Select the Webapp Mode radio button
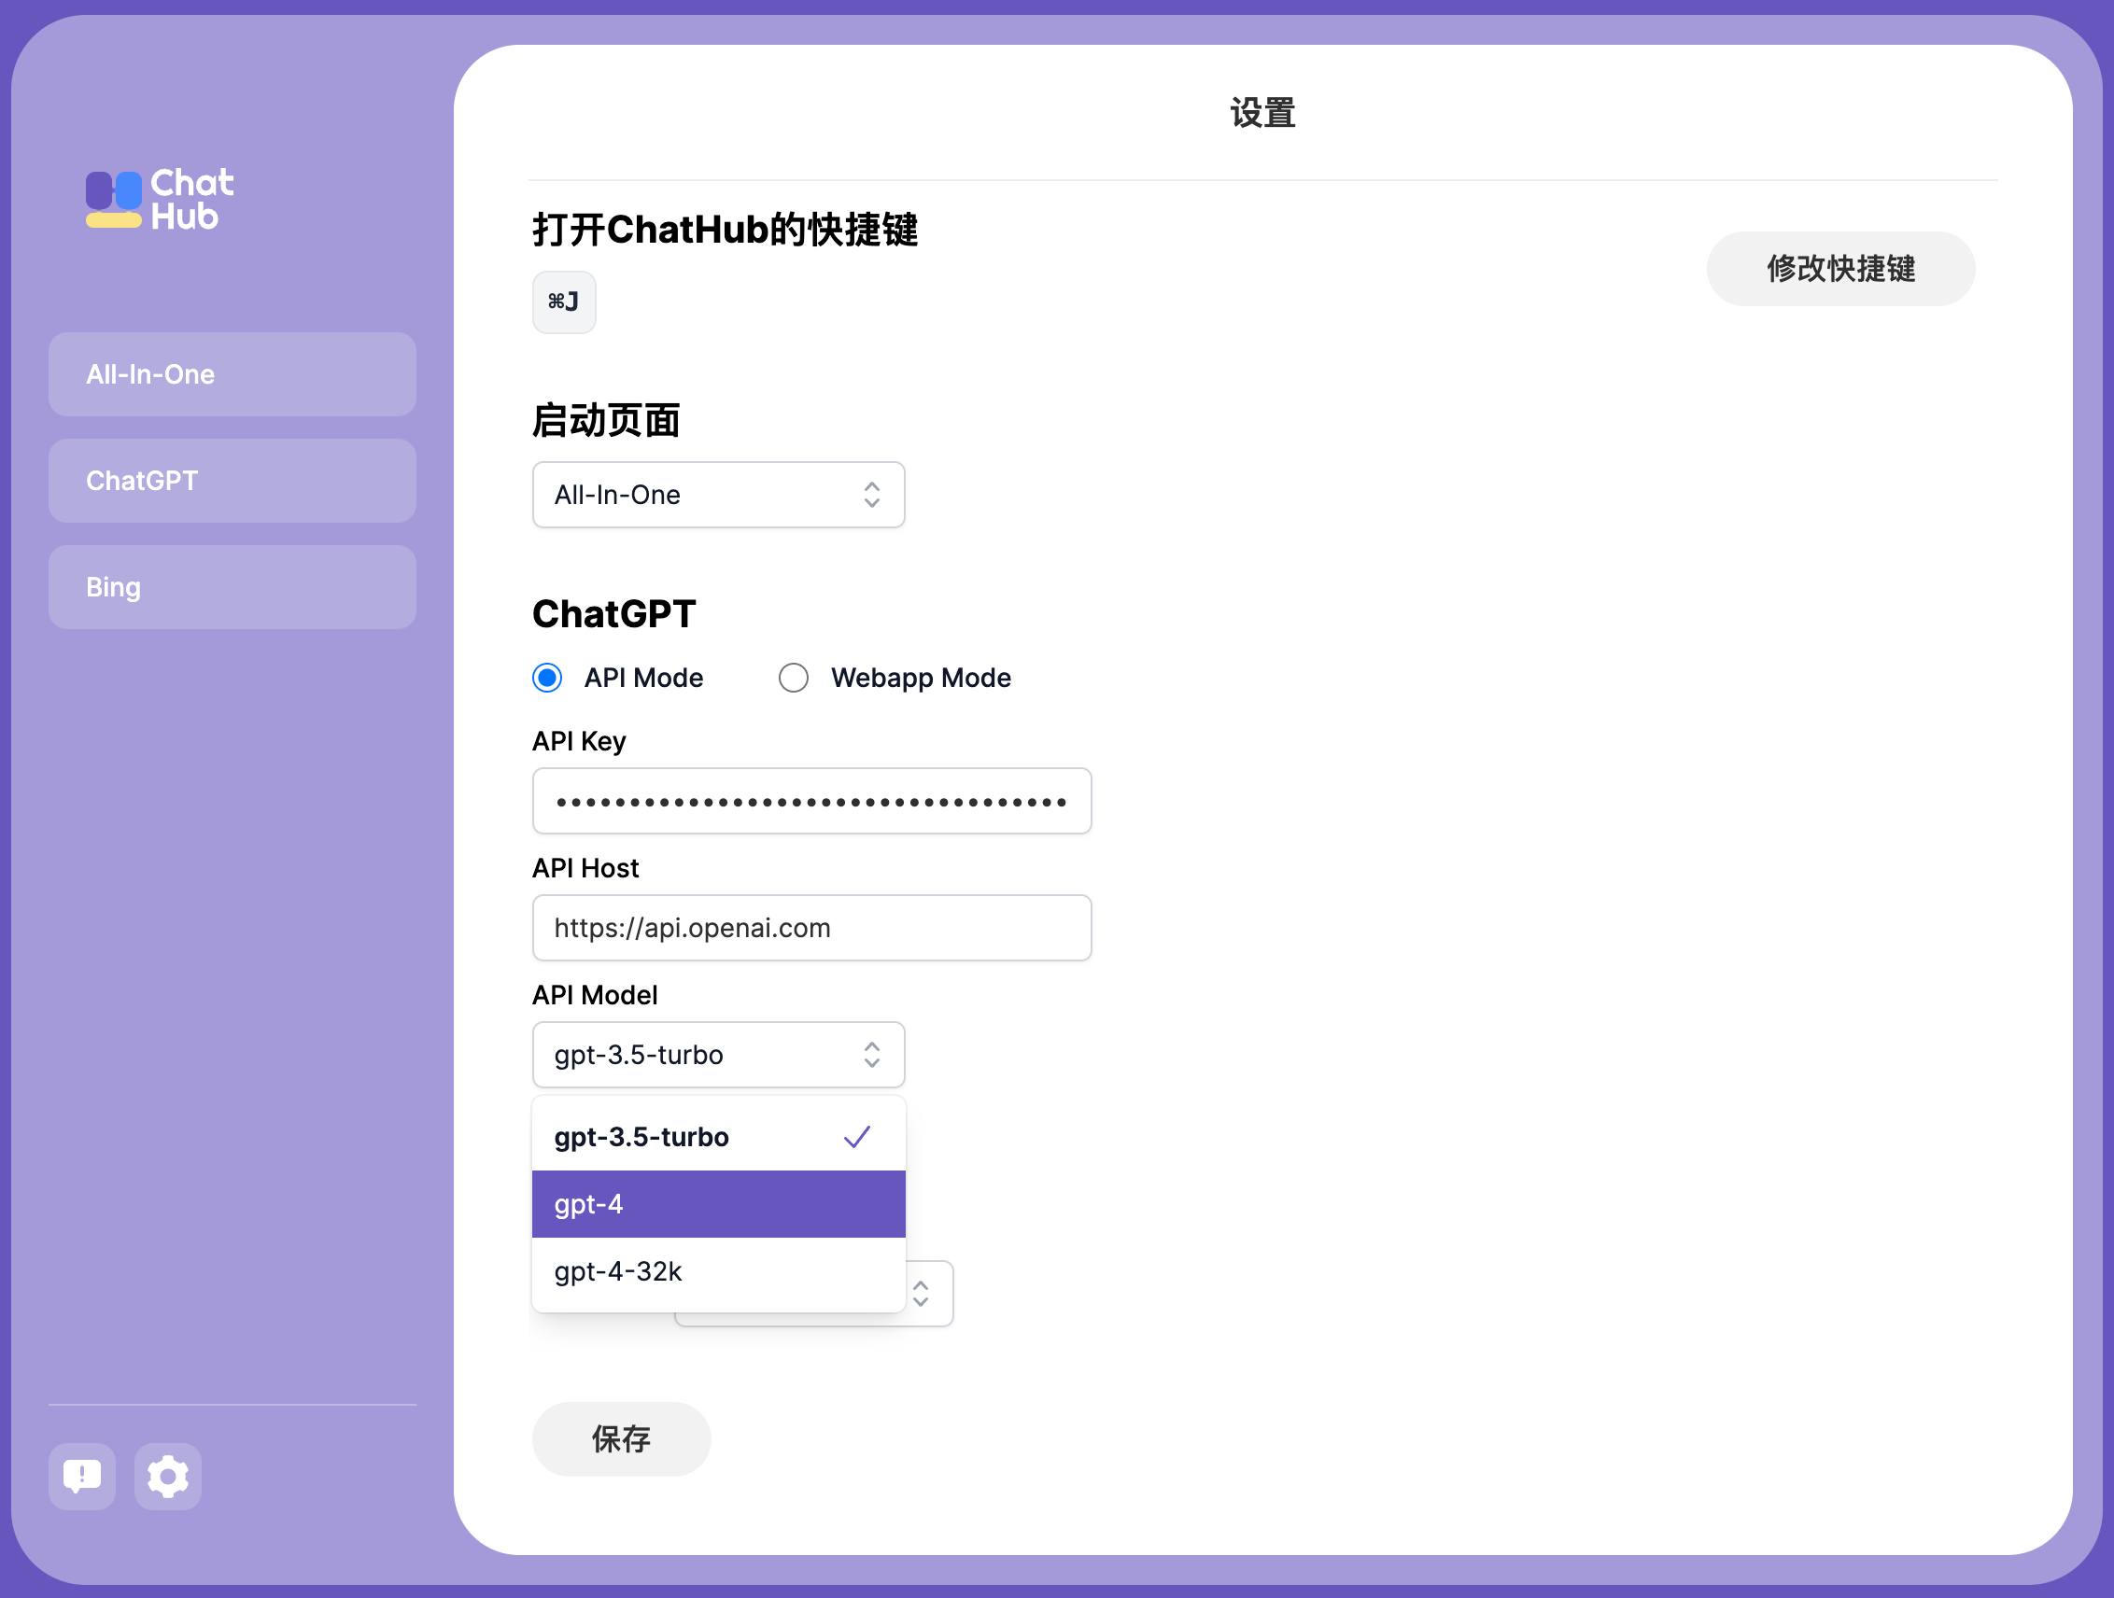 (x=794, y=678)
